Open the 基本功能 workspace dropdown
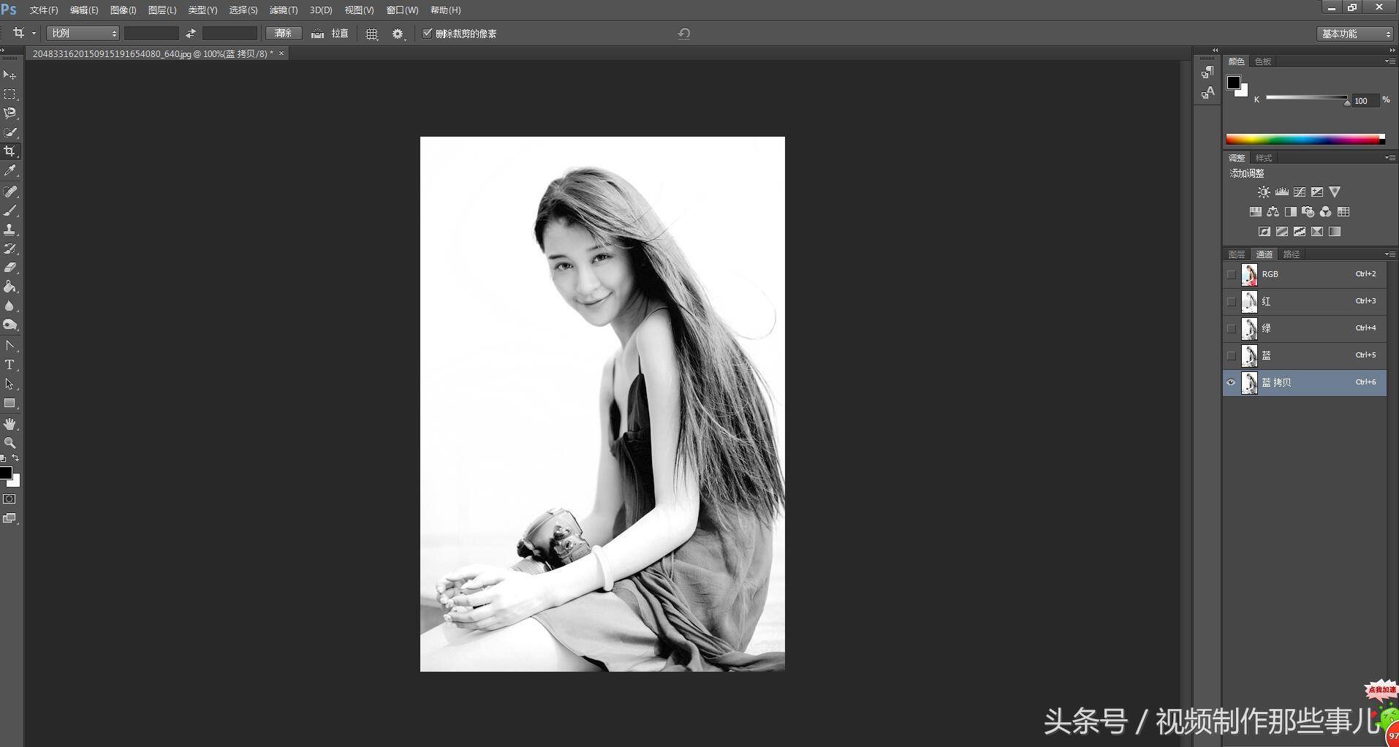The width and height of the screenshot is (1399, 747). pos(1356,34)
